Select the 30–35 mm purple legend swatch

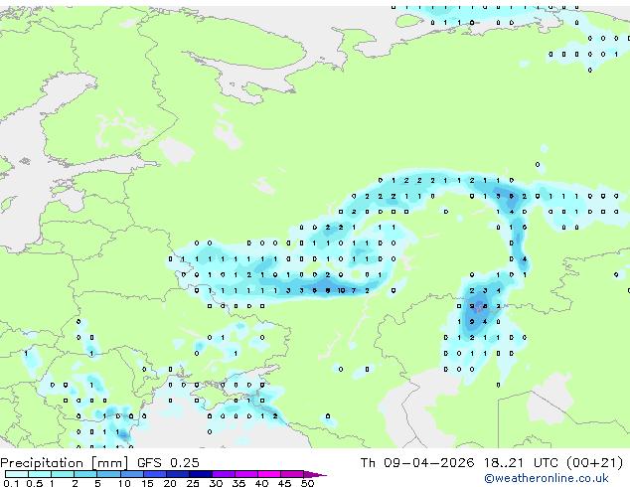tap(224, 474)
